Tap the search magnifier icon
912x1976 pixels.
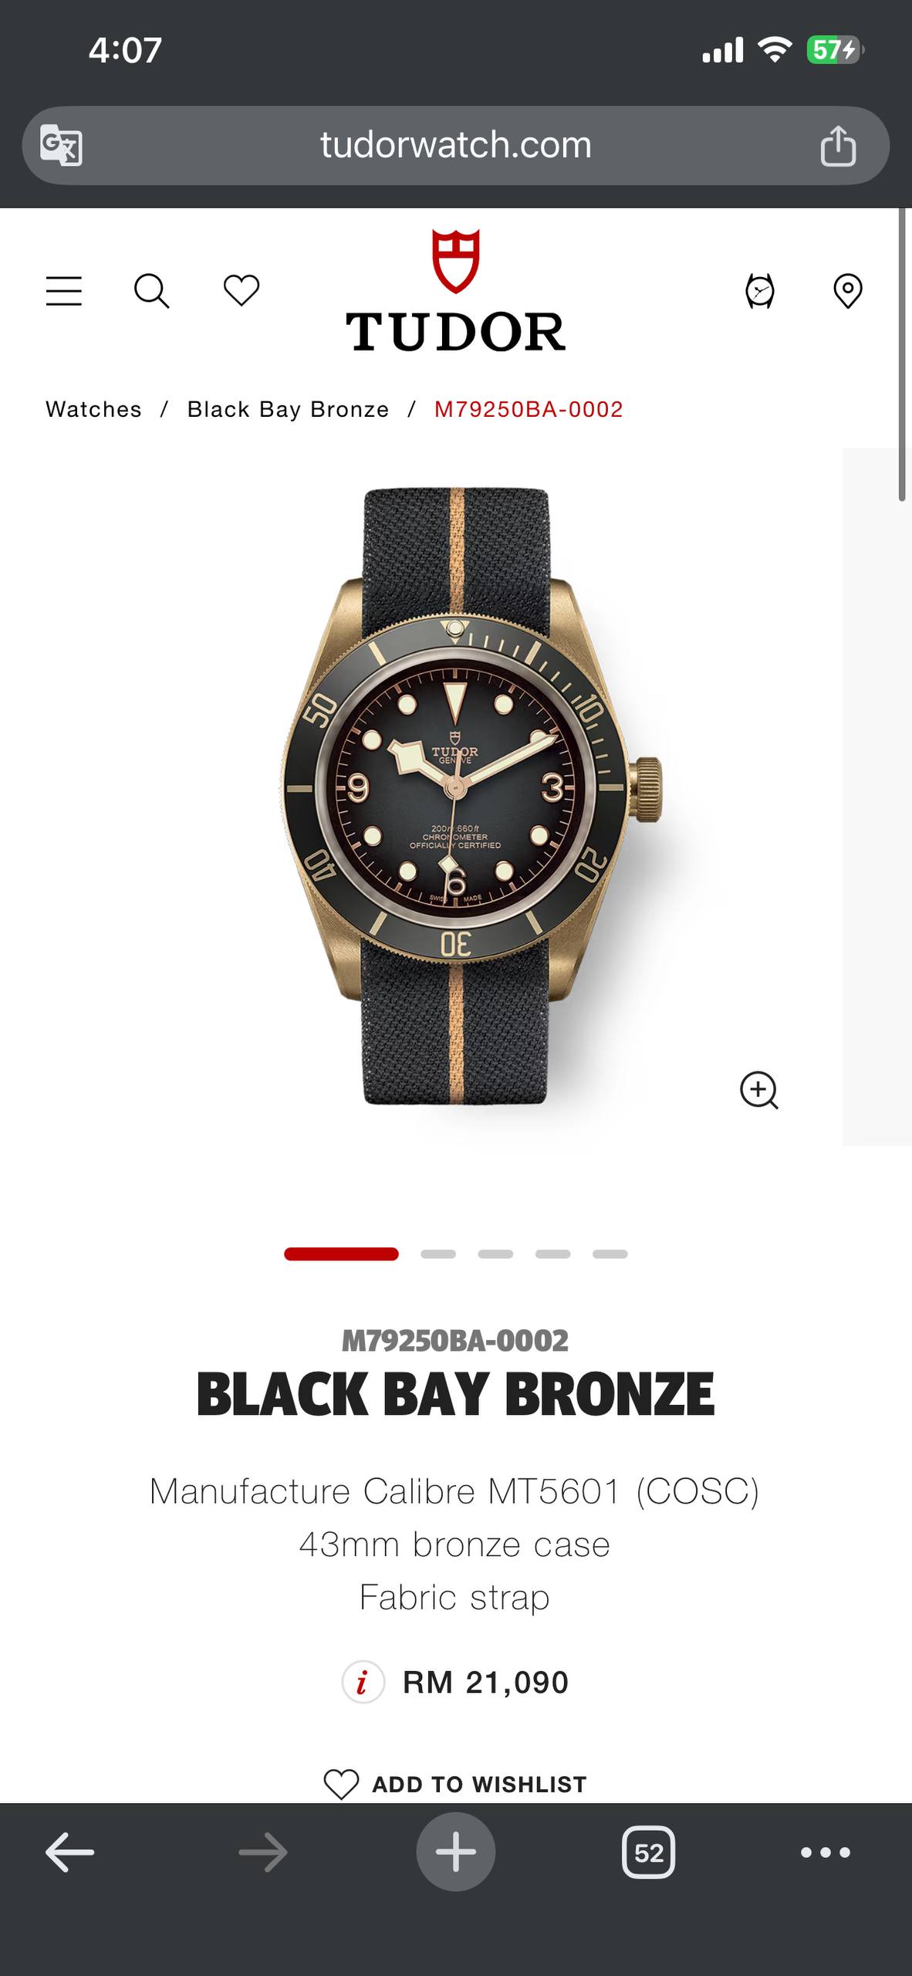pos(152,291)
